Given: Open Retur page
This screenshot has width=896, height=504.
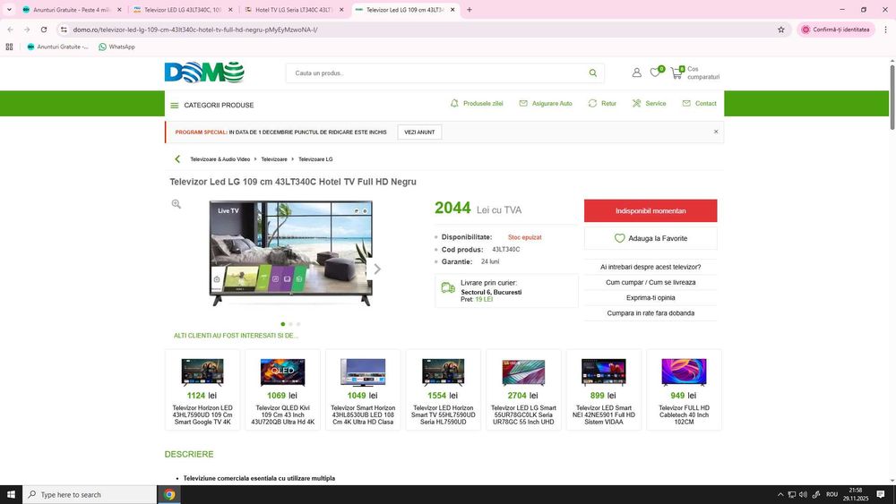Looking at the screenshot, I should pyautogui.click(x=602, y=103).
